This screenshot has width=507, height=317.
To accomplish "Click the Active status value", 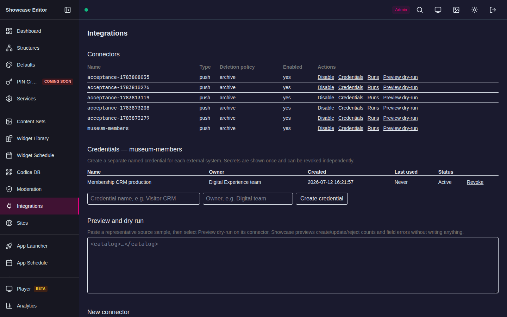I will [x=445, y=182].
